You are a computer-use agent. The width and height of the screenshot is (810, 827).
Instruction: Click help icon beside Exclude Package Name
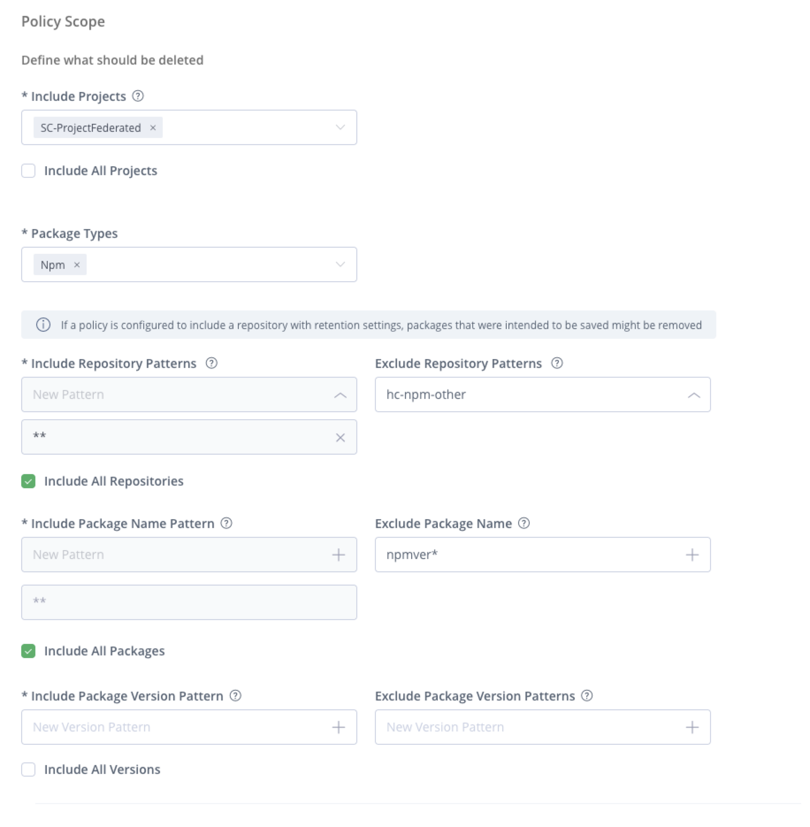[x=524, y=523]
